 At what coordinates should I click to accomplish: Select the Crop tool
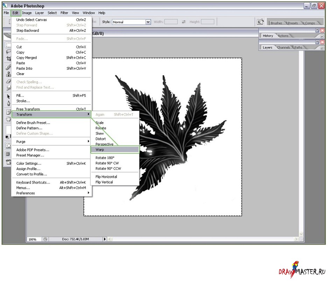click(x=8, y=59)
